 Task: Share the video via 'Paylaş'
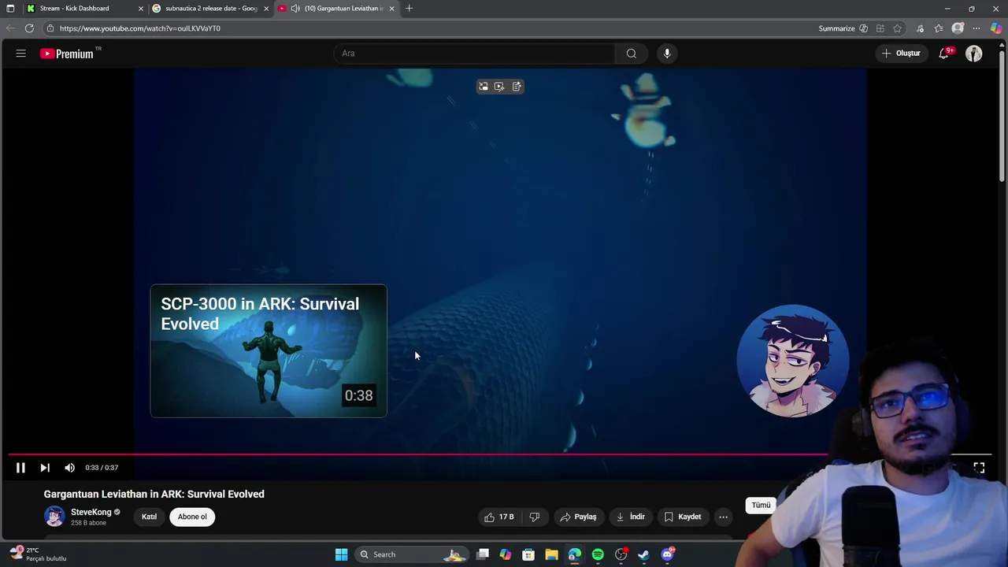point(578,517)
